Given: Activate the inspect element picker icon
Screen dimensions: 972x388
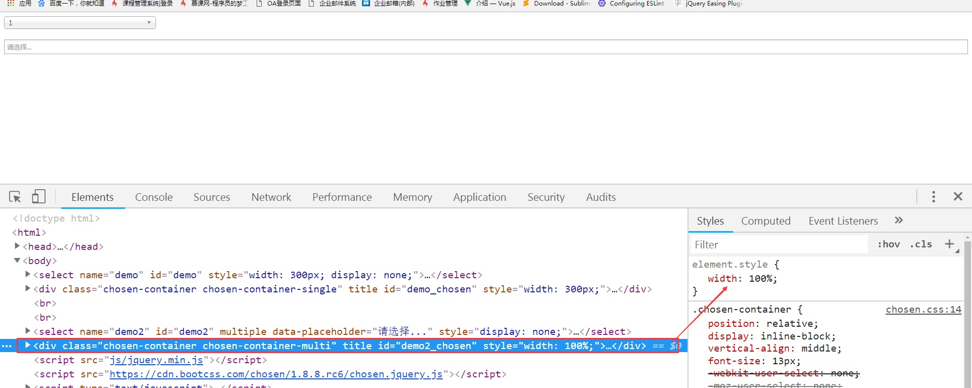Looking at the screenshot, I should (15, 197).
